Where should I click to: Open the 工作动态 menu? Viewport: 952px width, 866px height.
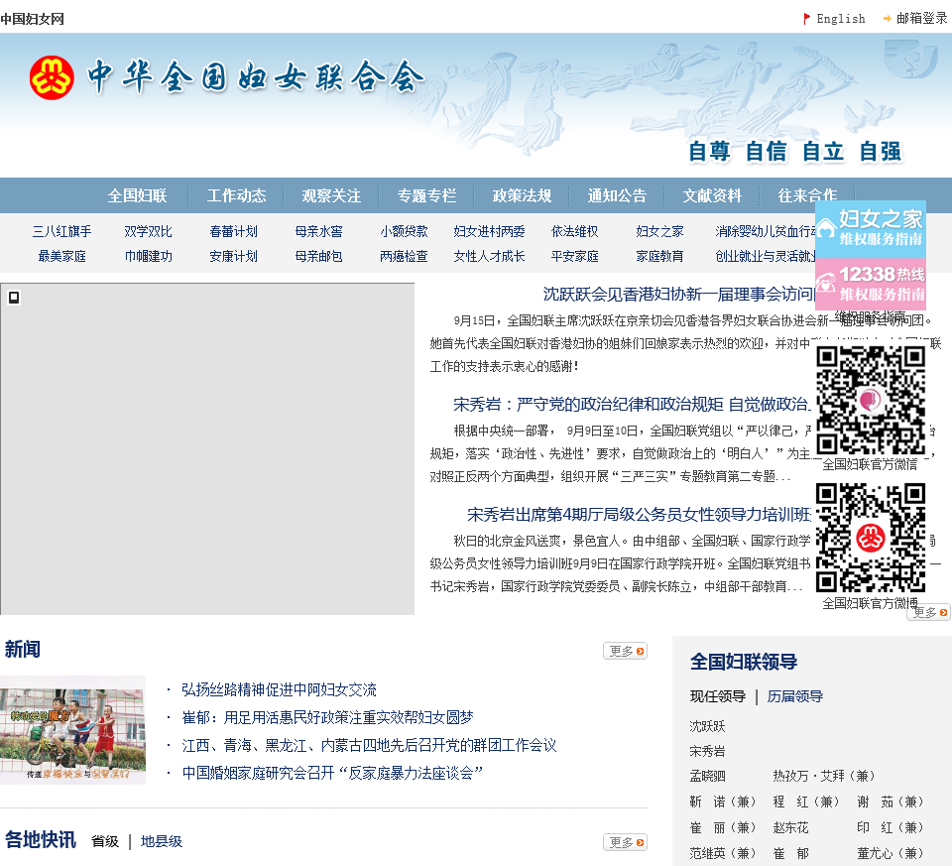click(237, 195)
